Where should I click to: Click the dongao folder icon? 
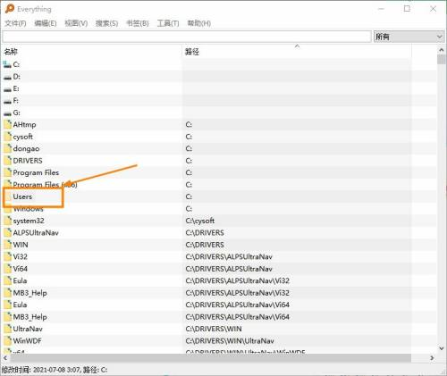(x=7, y=148)
